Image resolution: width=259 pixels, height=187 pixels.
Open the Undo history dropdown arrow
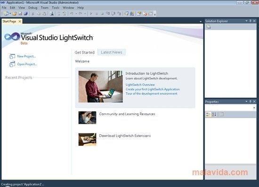pyautogui.click(x=76, y=14)
